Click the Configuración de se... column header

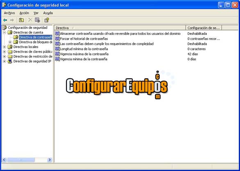(204, 28)
